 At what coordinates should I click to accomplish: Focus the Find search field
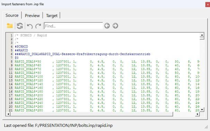click(x=73, y=26)
